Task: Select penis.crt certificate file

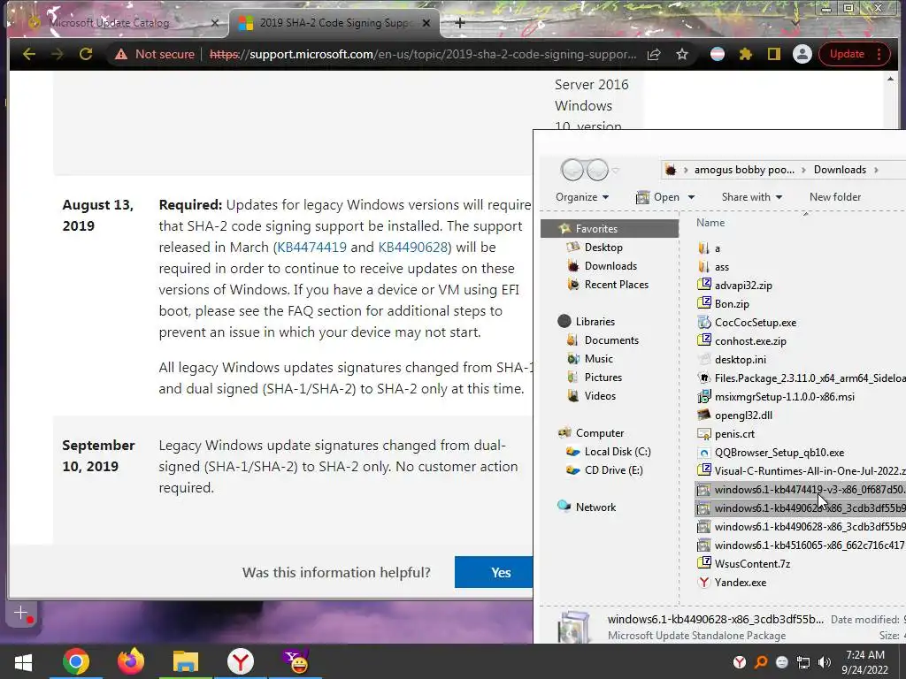Action: [x=734, y=433]
